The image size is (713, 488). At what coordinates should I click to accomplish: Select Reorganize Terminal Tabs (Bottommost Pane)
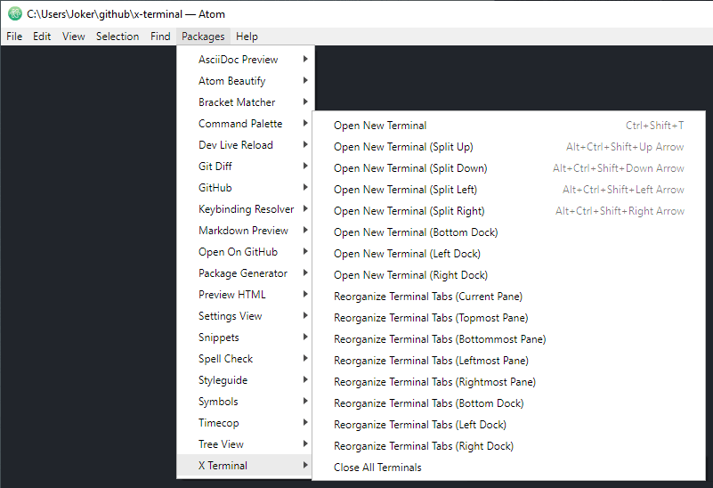pos(509,338)
